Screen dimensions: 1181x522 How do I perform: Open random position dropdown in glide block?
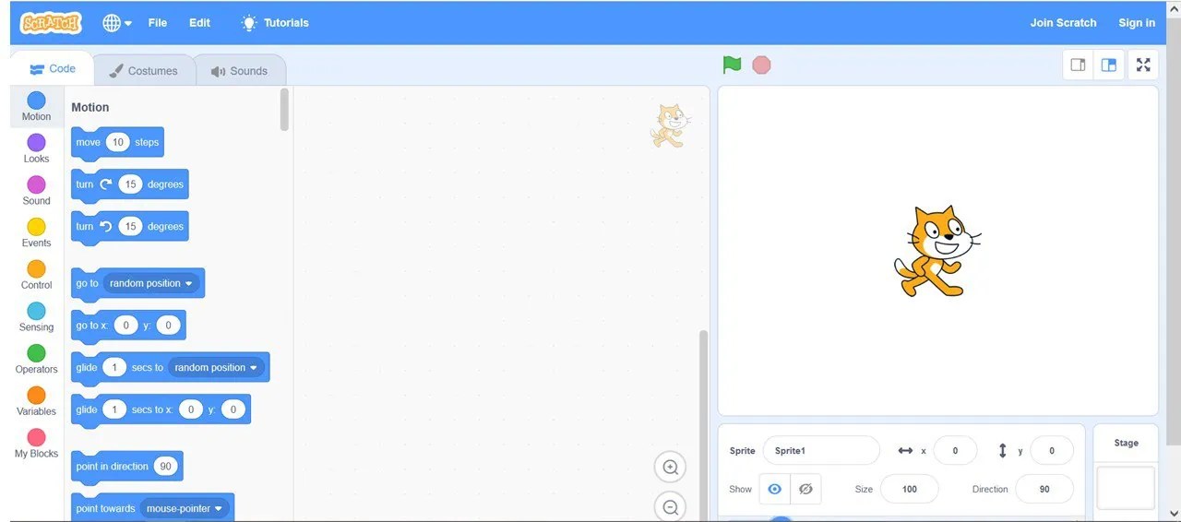pos(217,367)
